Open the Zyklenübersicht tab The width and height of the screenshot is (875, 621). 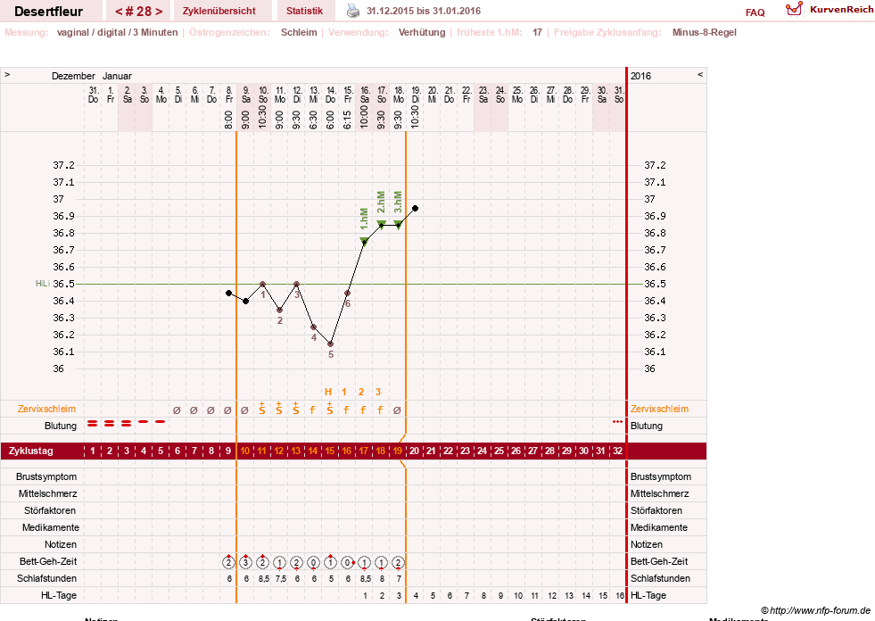(x=219, y=11)
